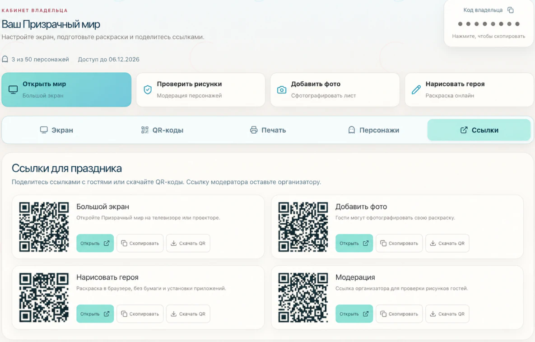
Task: Switch to the QR-коды tab
Action: point(163,130)
